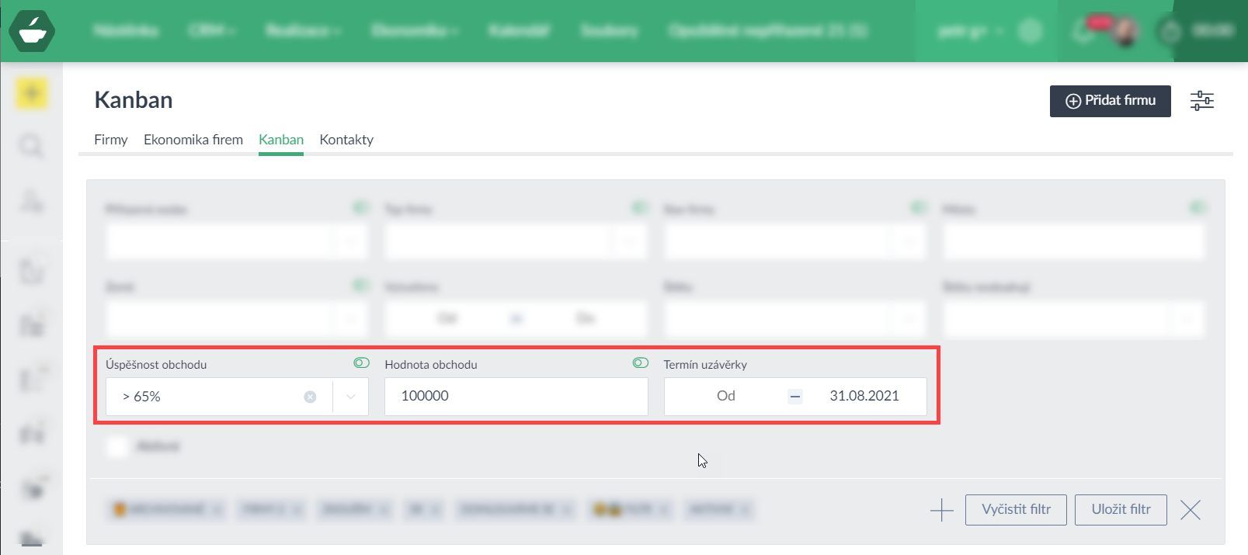Tick the checkbox below Úspěšnost obchodu

click(117, 446)
